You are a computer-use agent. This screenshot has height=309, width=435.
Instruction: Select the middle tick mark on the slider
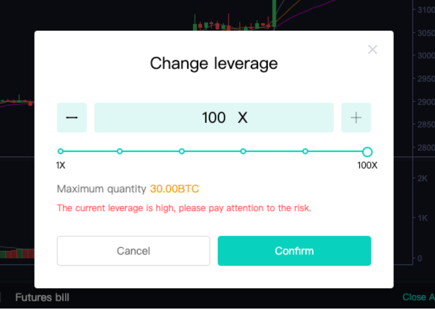pyautogui.click(x=182, y=151)
